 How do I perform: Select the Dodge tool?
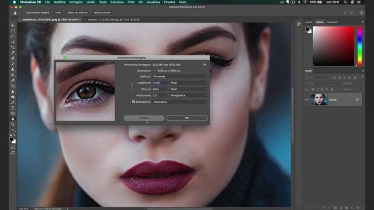point(13,97)
